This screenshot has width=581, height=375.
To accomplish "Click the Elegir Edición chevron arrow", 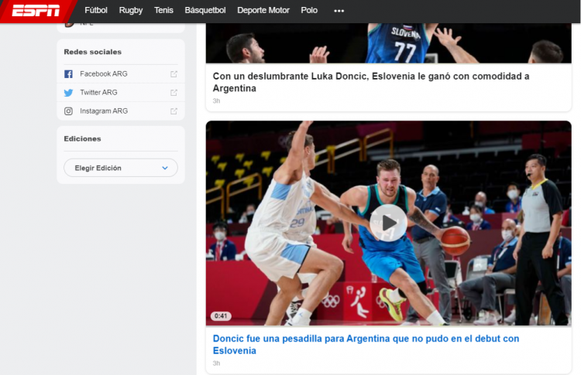I will coord(165,168).
